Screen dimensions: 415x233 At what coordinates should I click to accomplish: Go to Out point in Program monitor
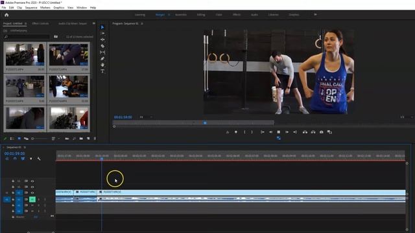(294, 132)
